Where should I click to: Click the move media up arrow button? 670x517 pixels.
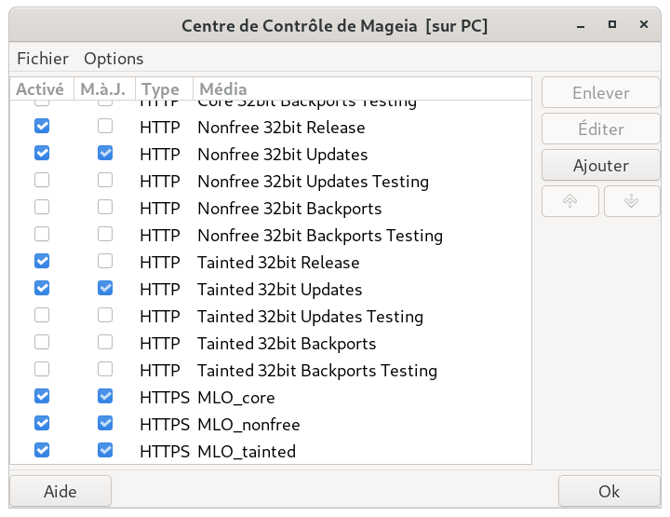(x=570, y=201)
